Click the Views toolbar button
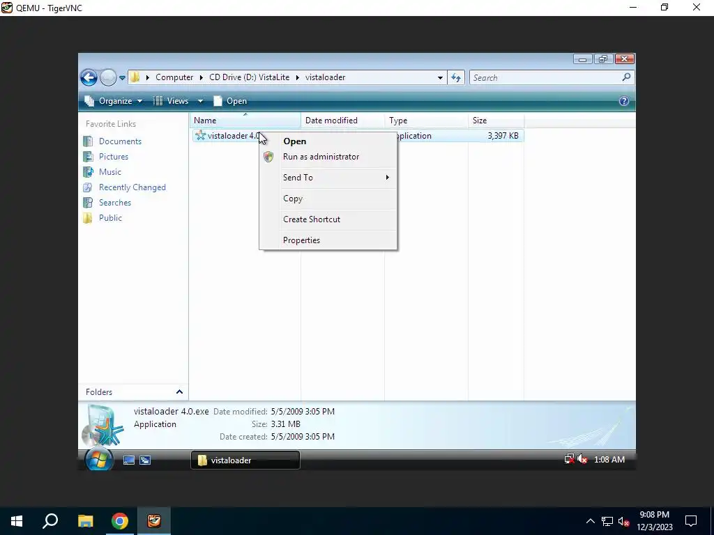714x535 pixels. pyautogui.click(x=172, y=101)
